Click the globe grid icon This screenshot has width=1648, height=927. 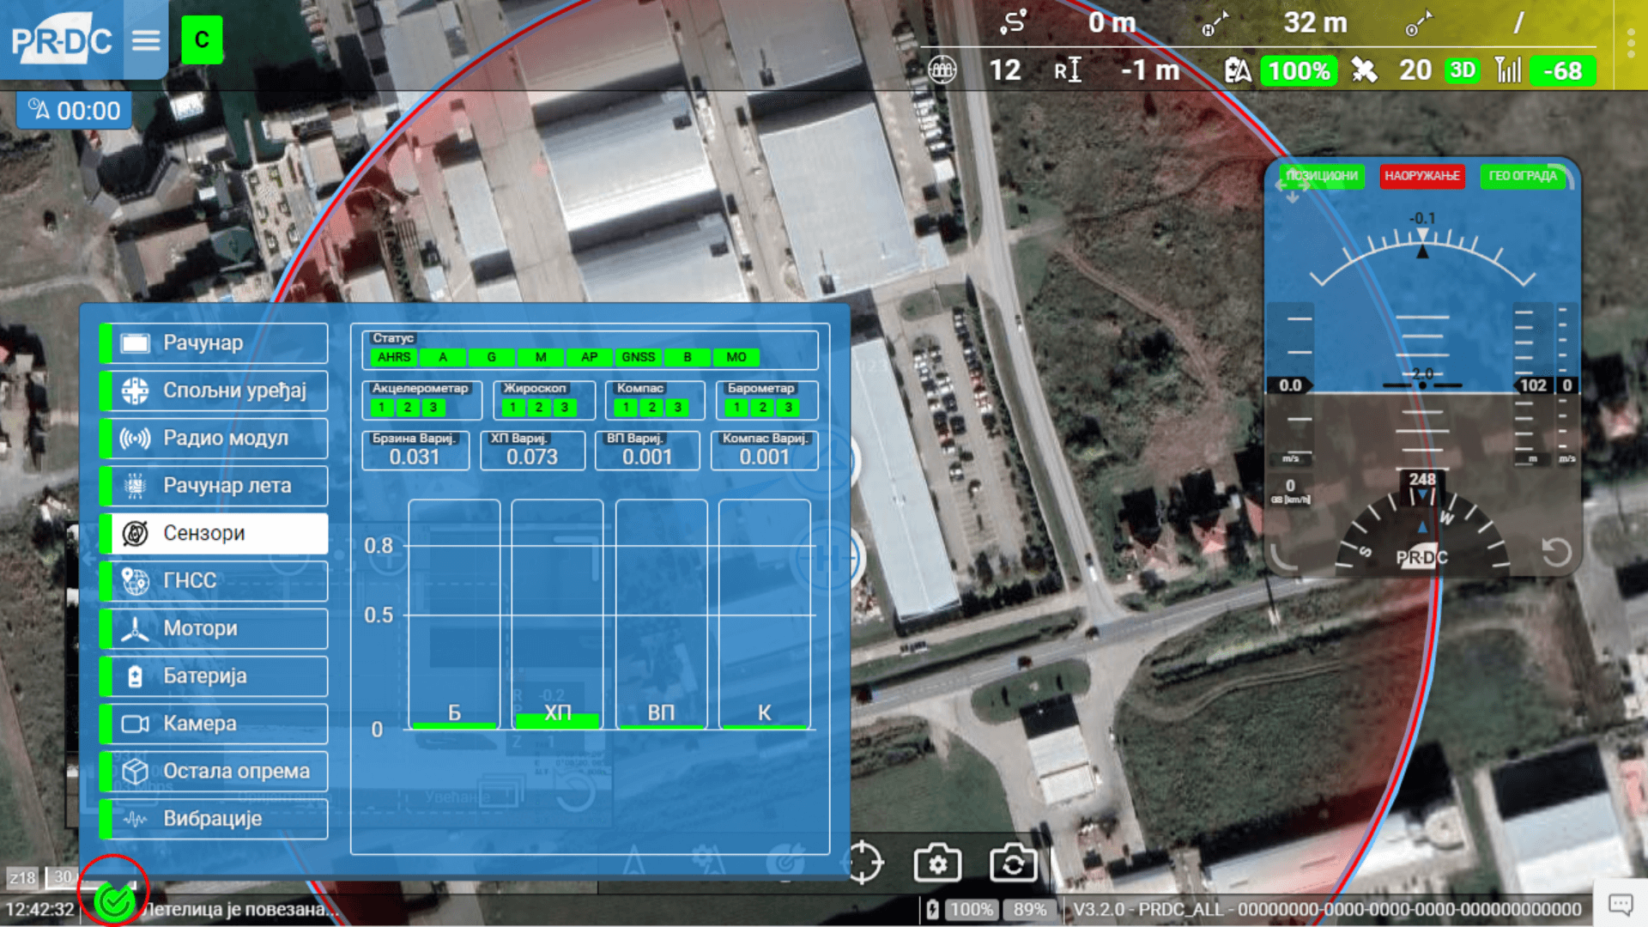[x=942, y=70]
